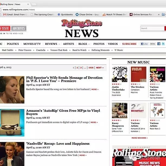
Task: Click More on the AutoRip article
Action: 94,122
